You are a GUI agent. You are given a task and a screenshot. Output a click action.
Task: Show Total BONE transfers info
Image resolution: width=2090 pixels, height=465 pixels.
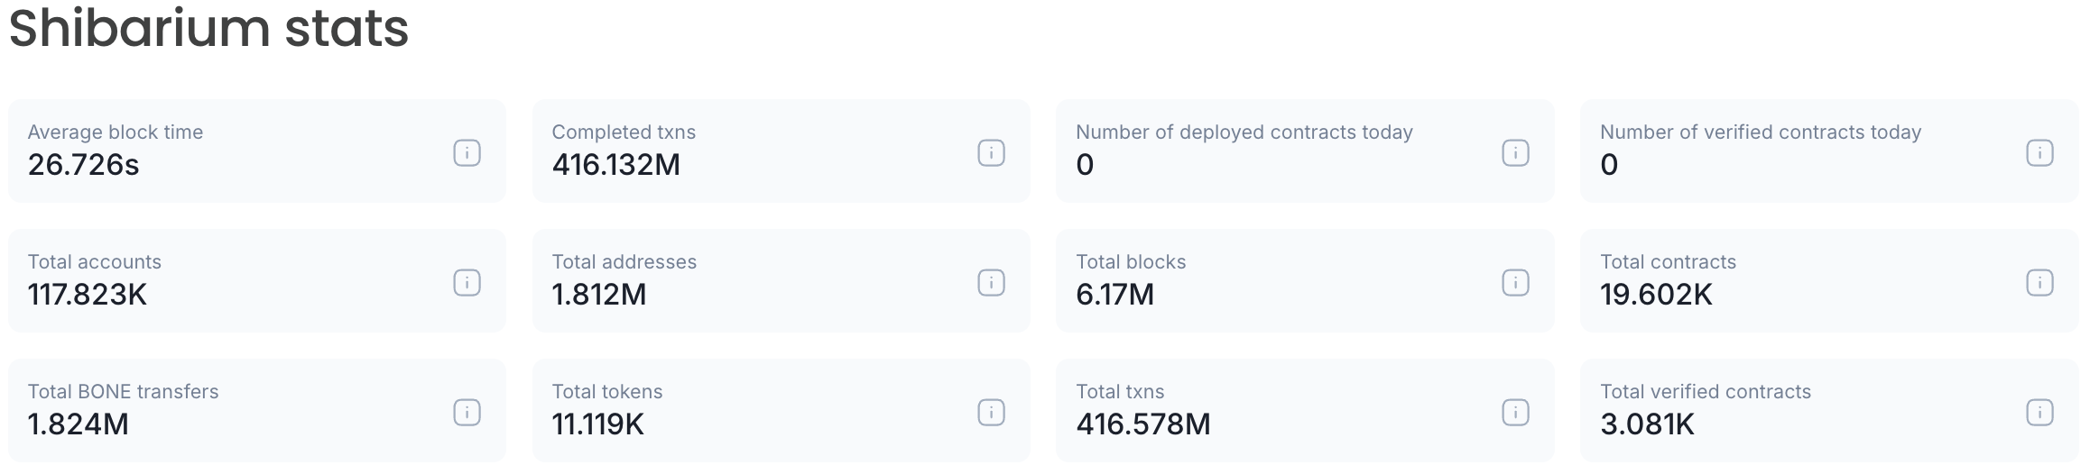(x=467, y=413)
